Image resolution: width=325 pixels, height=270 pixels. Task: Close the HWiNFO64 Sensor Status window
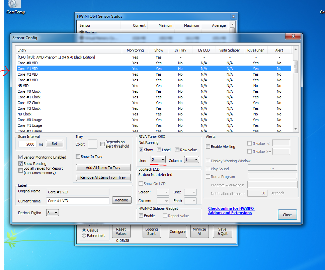(x=233, y=16)
